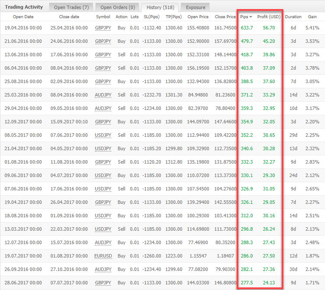Screen dimensions: 325x290
Task: Open GBPJPY link in 28.06.2017 row
Action: [x=103, y=283]
